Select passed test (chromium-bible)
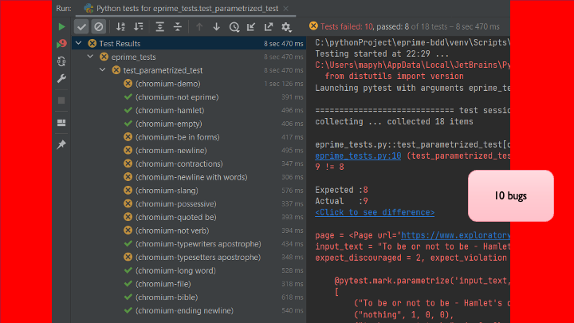Screen dimensions: 574x323 (167, 297)
